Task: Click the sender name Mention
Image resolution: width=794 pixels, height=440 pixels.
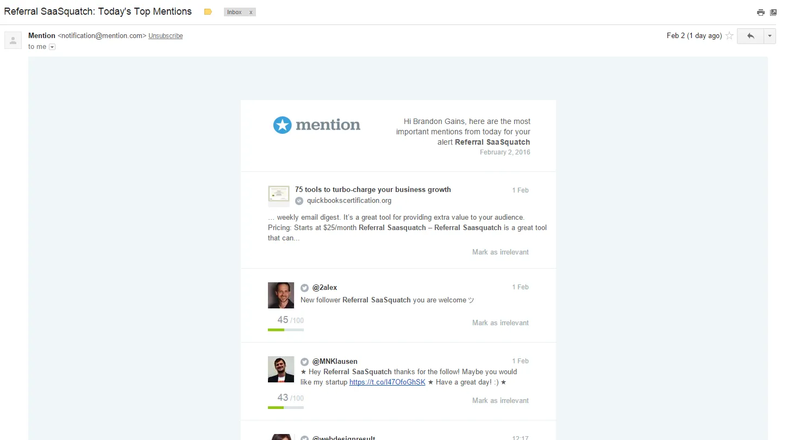Action: [x=42, y=36]
